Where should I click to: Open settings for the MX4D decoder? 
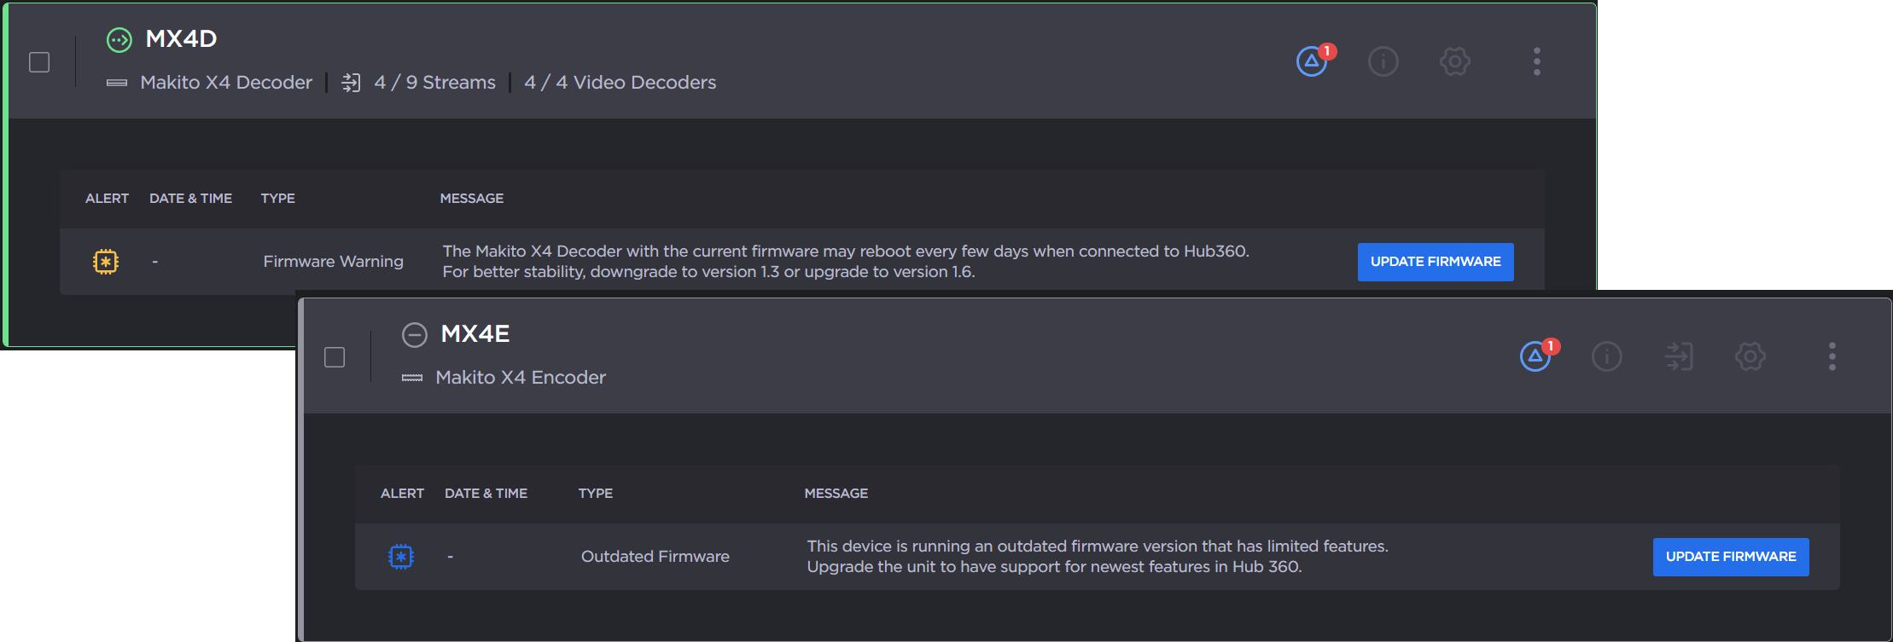(x=1453, y=61)
